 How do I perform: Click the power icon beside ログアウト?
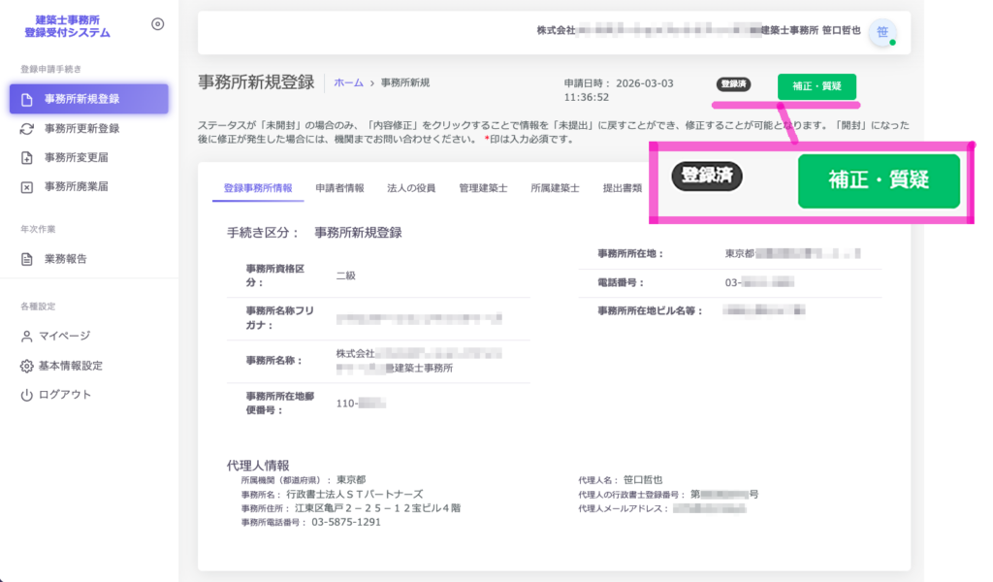(x=26, y=395)
